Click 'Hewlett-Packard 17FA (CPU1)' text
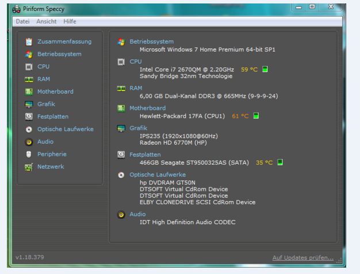The height and width of the screenshot is (274, 360). 182,116
